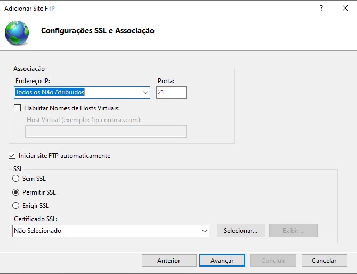Click the 'Configurações SSL e Associação' heading

click(98, 31)
